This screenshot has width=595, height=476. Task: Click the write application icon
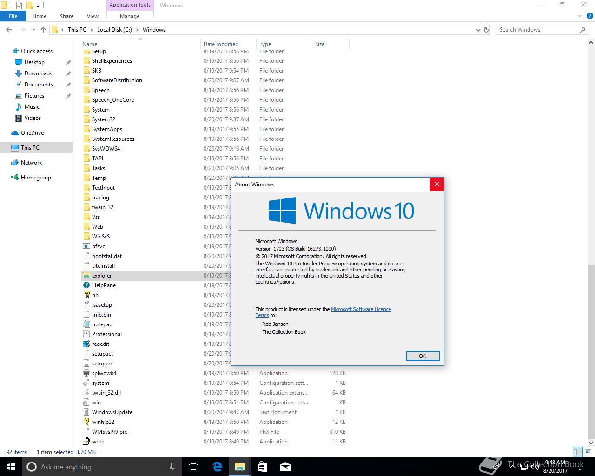pyautogui.click(x=86, y=442)
